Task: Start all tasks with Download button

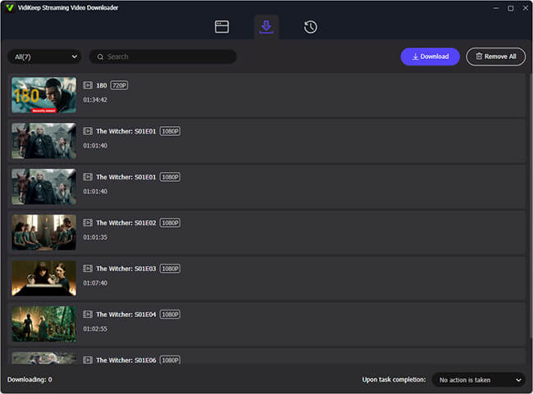Action: pos(430,57)
